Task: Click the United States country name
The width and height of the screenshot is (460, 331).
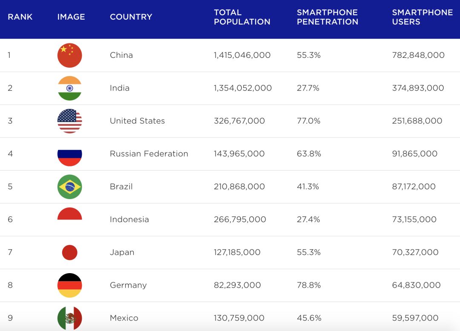Action: (137, 121)
